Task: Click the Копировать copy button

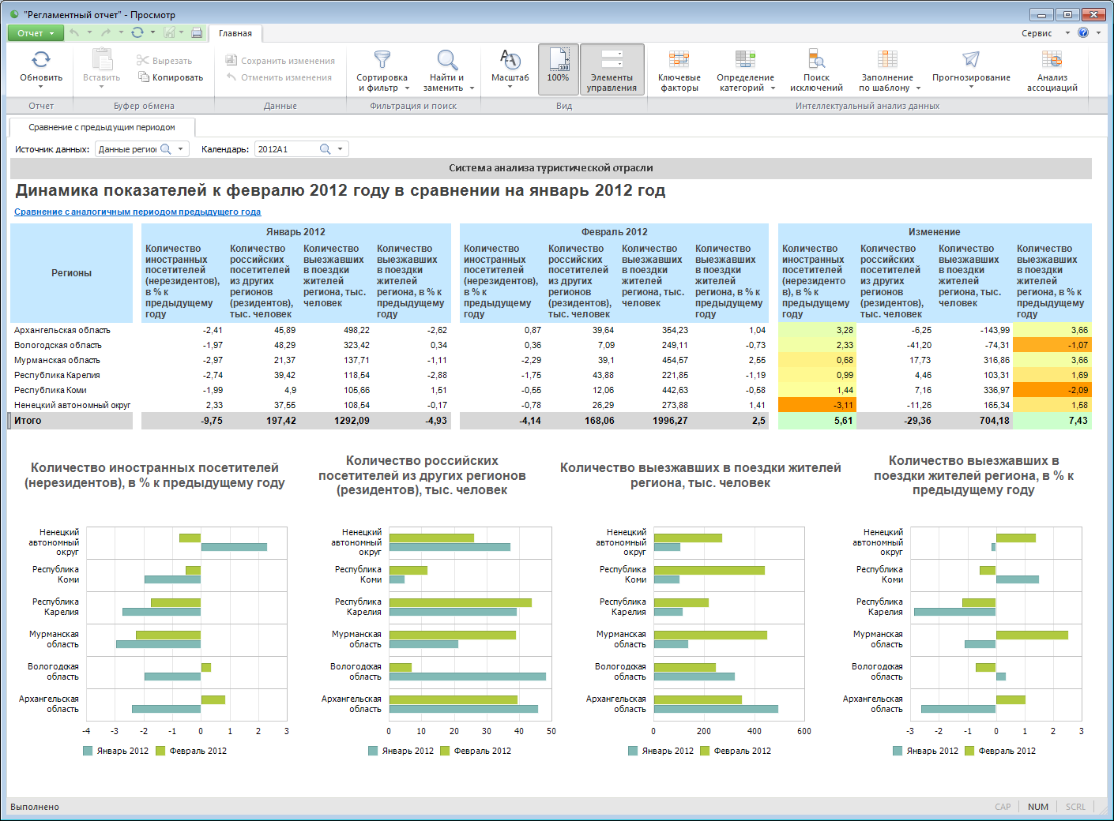Action: click(x=171, y=77)
